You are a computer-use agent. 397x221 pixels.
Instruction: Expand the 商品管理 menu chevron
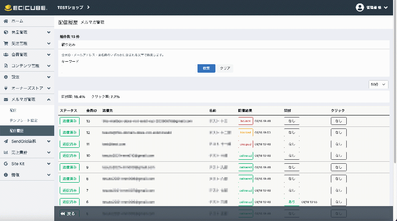49,32
